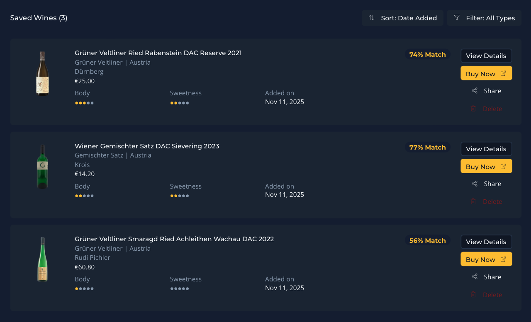The height and width of the screenshot is (322, 531).
Task: Click Buy Now for the €25.00 Dürnberg wine
Action: click(486, 73)
